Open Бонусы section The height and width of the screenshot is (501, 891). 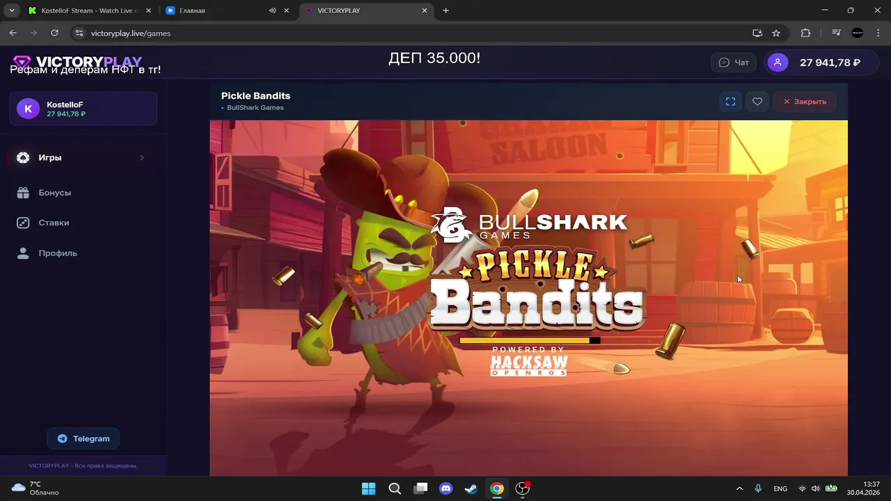click(54, 193)
